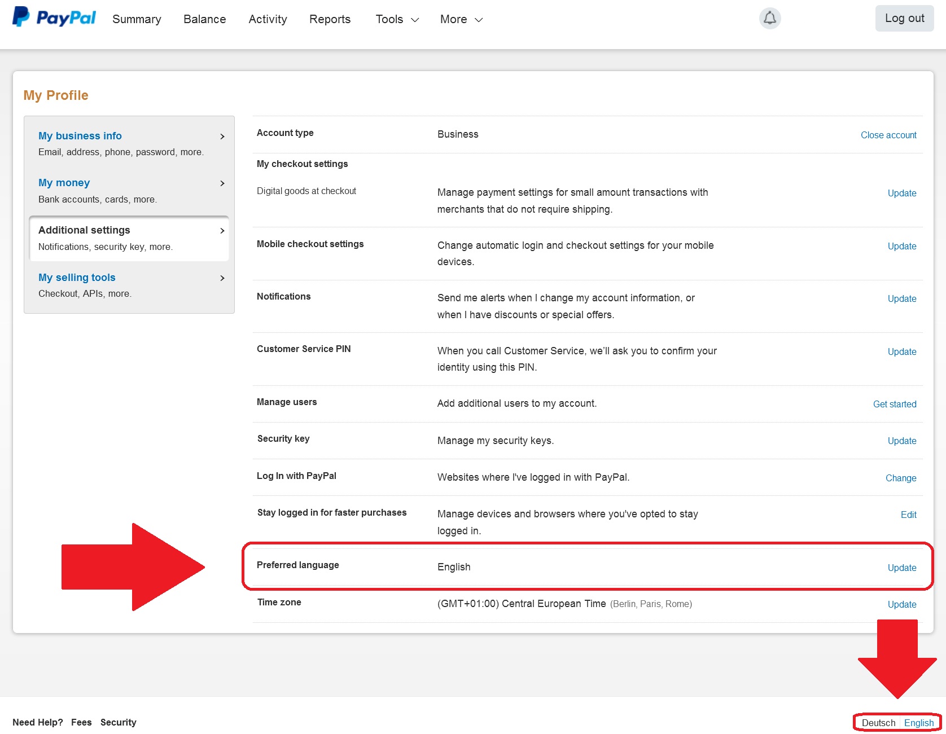Open My money section

tap(64, 183)
